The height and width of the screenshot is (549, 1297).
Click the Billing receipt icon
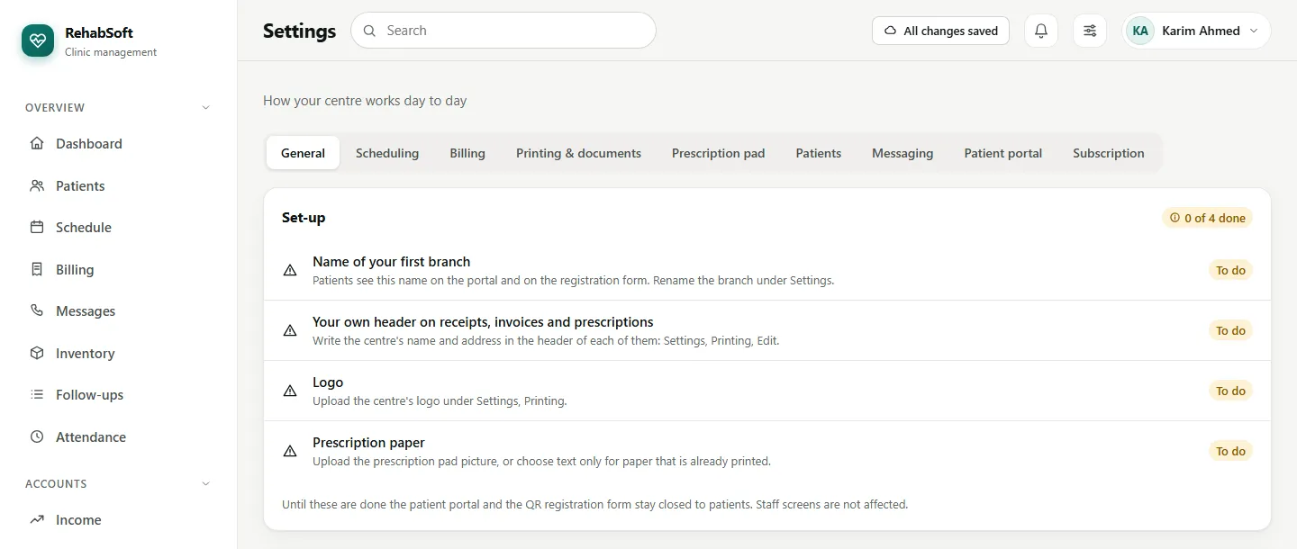click(x=37, y=269)
